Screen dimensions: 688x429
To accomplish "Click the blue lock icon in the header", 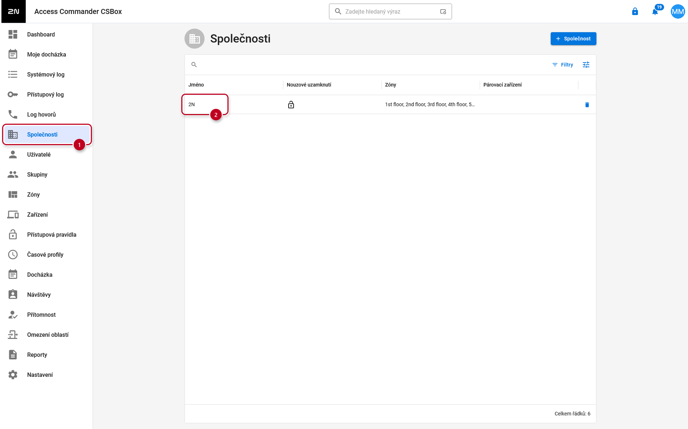I will 635,11.
